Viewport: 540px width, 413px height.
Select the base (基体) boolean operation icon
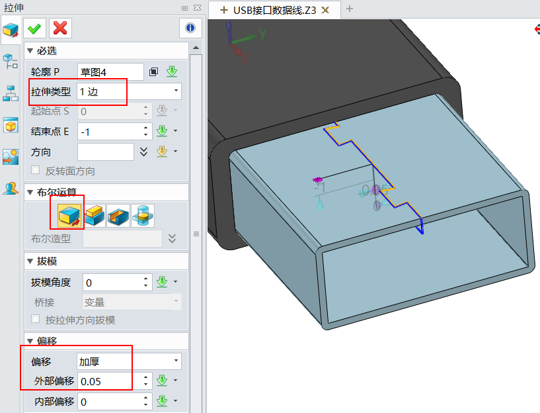pos(69,215)
